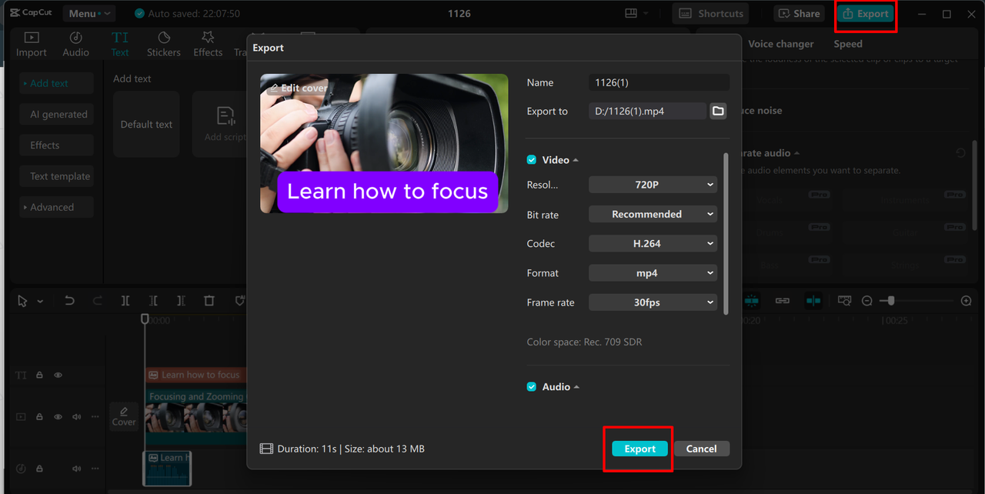This screenshot has width=985, height=494.
Task: Open the Stickers panel icon
Action: coord(163,44)
